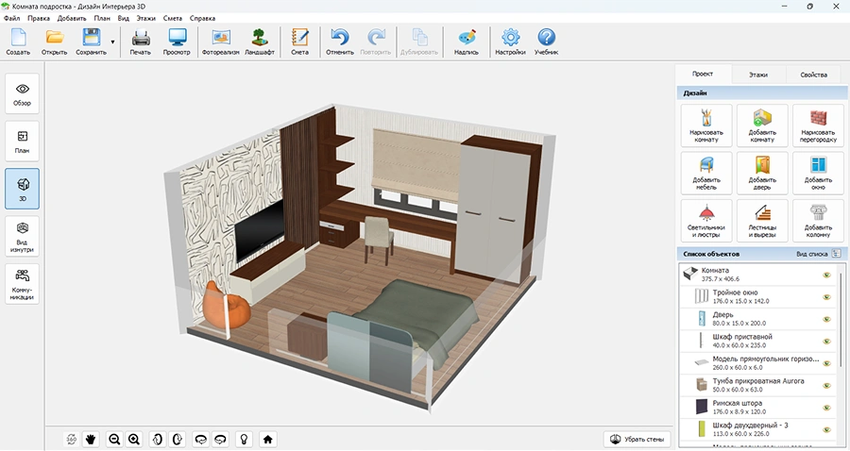Hide the Комната object via eye icon

(825, 275)
